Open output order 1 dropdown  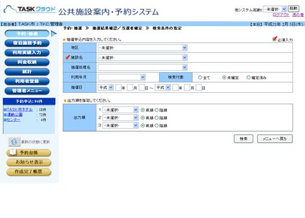[x=120, y=110]
